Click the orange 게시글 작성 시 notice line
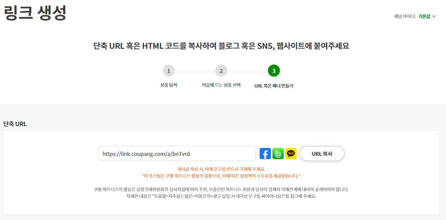 pos(221,169)
